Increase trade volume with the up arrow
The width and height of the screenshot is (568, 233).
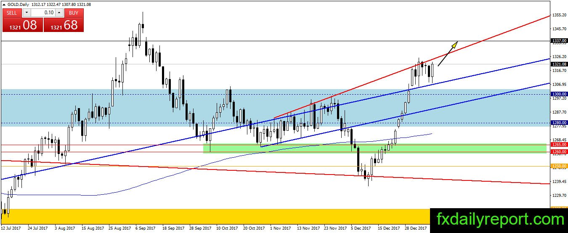(x=59, y=13)
